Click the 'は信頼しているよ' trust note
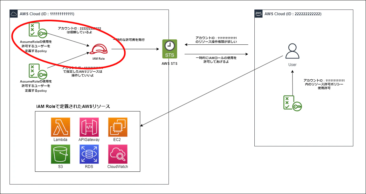 [x=79, y=32]
